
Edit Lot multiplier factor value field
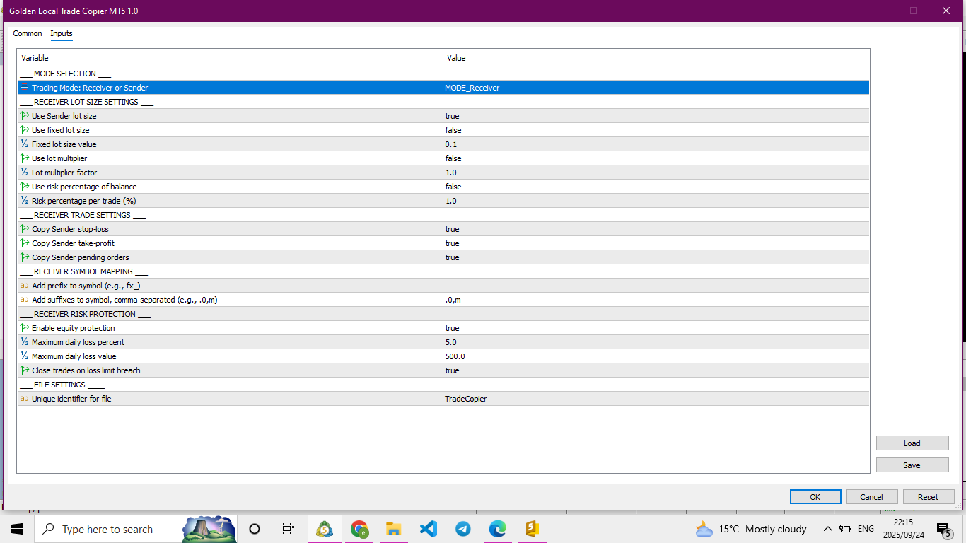tap(656, 173)
